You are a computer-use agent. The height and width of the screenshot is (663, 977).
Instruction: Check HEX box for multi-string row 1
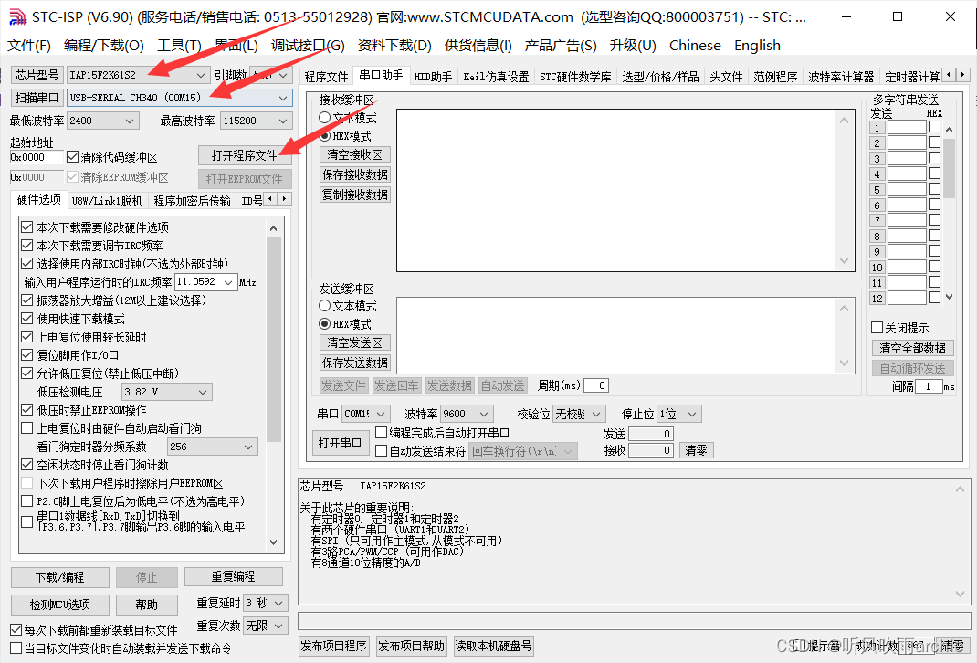934,127
